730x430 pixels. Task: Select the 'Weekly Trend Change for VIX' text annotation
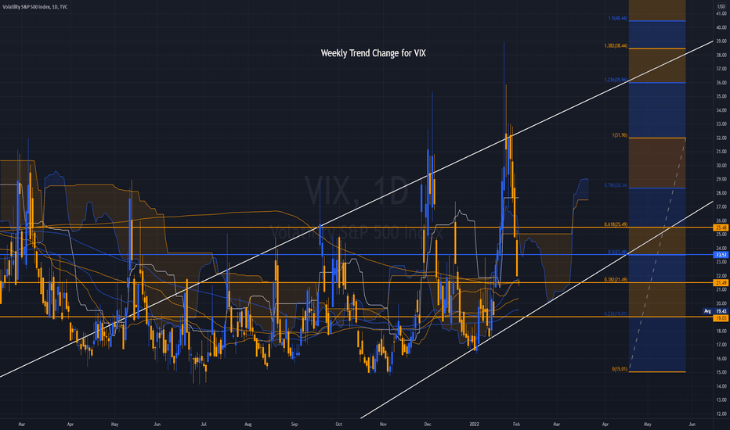click(x=374, y=53)
